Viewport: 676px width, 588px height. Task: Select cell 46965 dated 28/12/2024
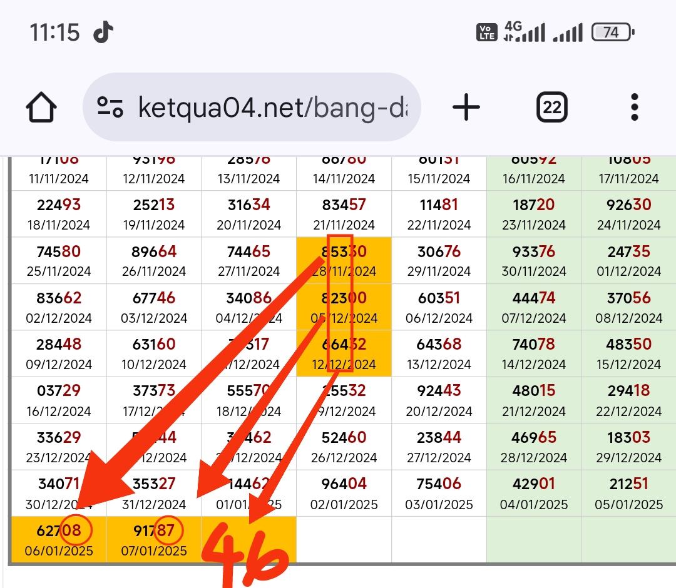[x=534, y=447]
